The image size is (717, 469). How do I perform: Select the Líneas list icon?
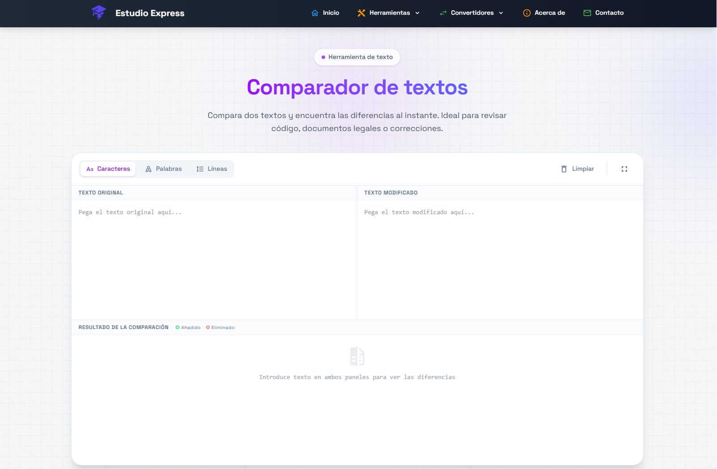coord(199,169)
